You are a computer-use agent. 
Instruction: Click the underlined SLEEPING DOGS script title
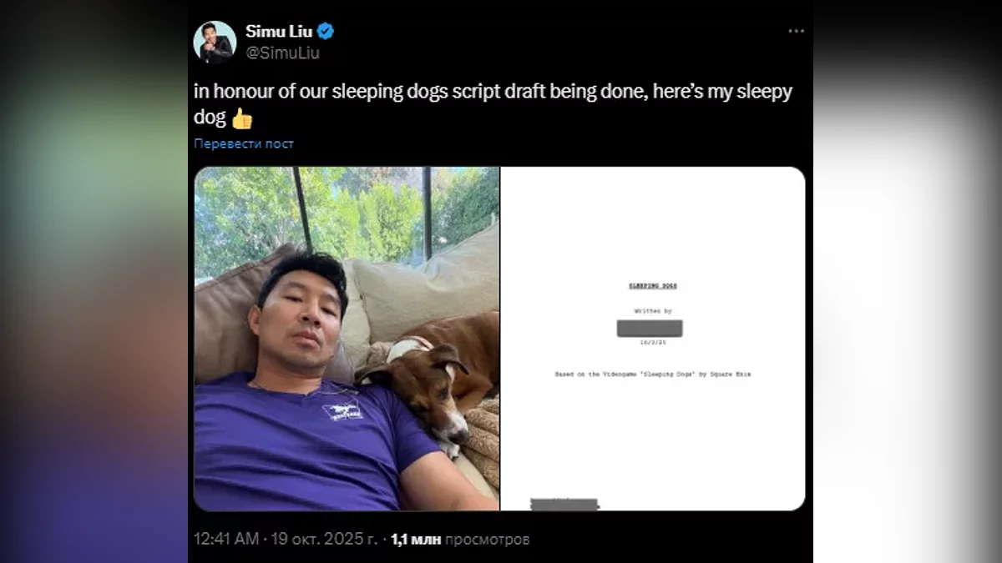[x=653, y=286]
